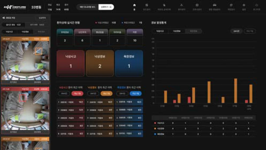Click the orange 낙상경보 legend dot in table
Viewport: 266px width, 150px height.
(x=155, y=128)
